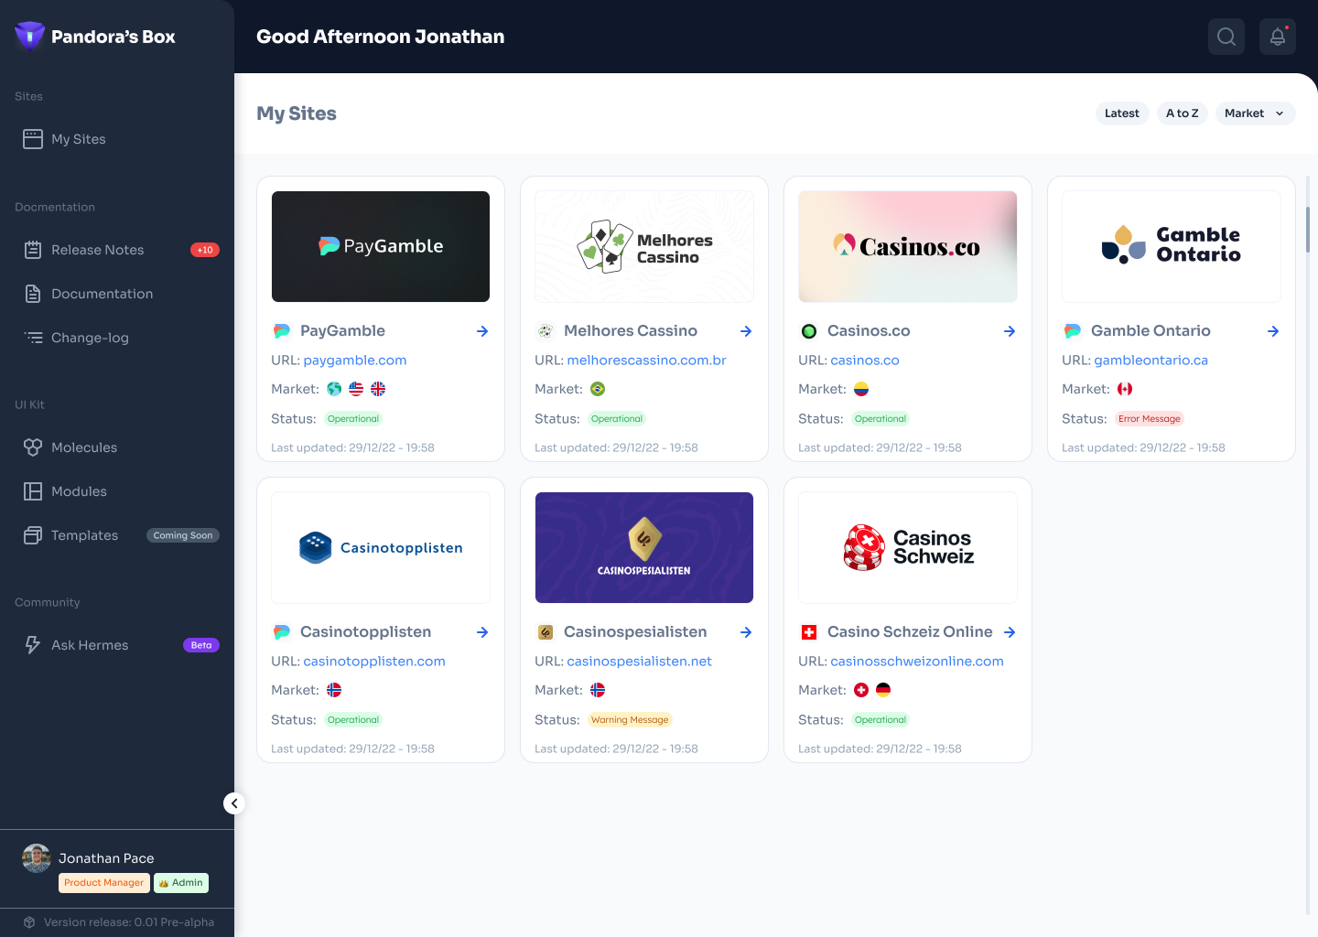Click the Gamble Ontario logo thumbnail
The width and height of the screenshot is (1318, 937).
pos(1172,246)
